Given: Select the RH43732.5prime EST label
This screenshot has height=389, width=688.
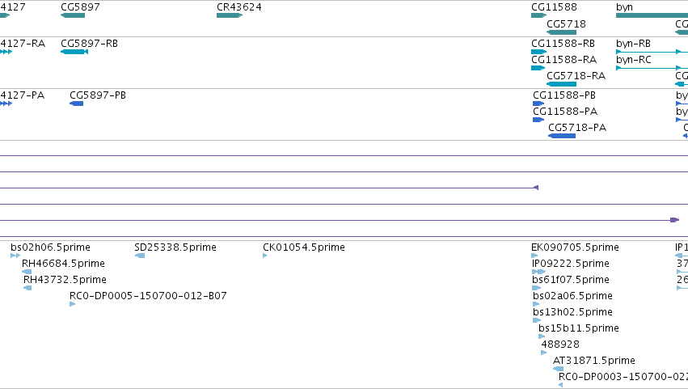Looking at the screenshot, I should (x=65, y=280).
